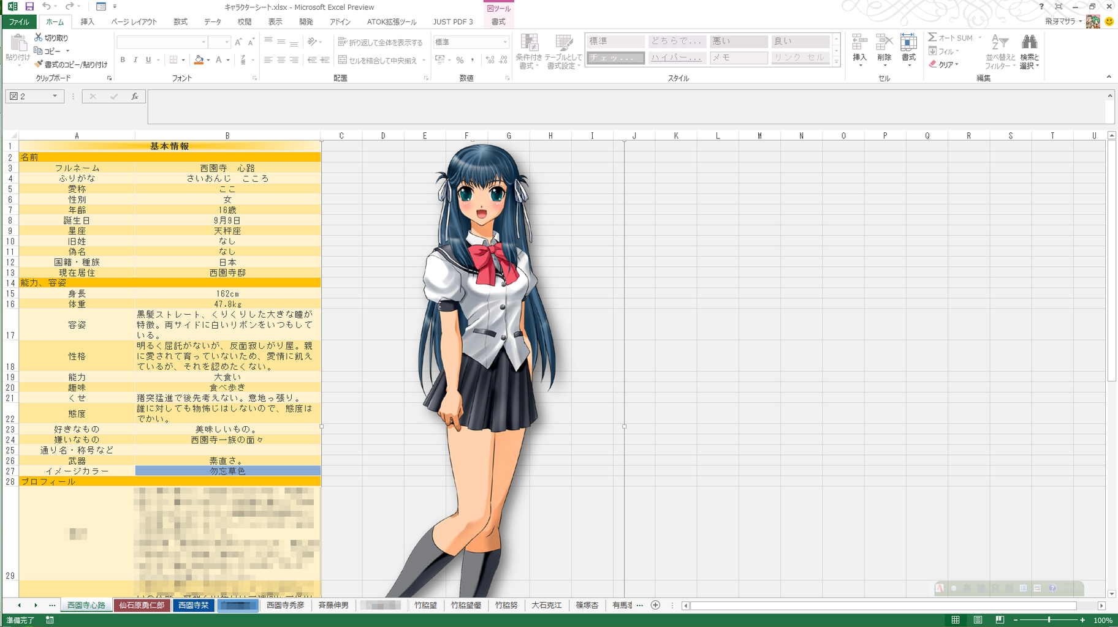The image size is (1118, 627).
Task: Open the borders dropdown arrow
Action: click(183, 60)
